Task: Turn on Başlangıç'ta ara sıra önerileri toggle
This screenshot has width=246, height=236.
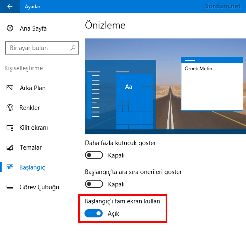Action: pyautogui.click(x=94, y=184)
